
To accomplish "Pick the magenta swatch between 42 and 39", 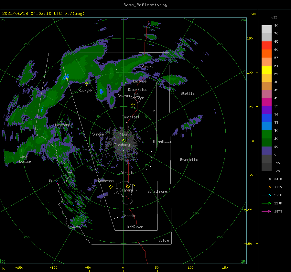I will 266,102.
